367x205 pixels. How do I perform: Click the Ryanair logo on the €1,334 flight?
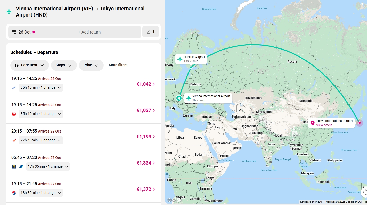[14, 167]
